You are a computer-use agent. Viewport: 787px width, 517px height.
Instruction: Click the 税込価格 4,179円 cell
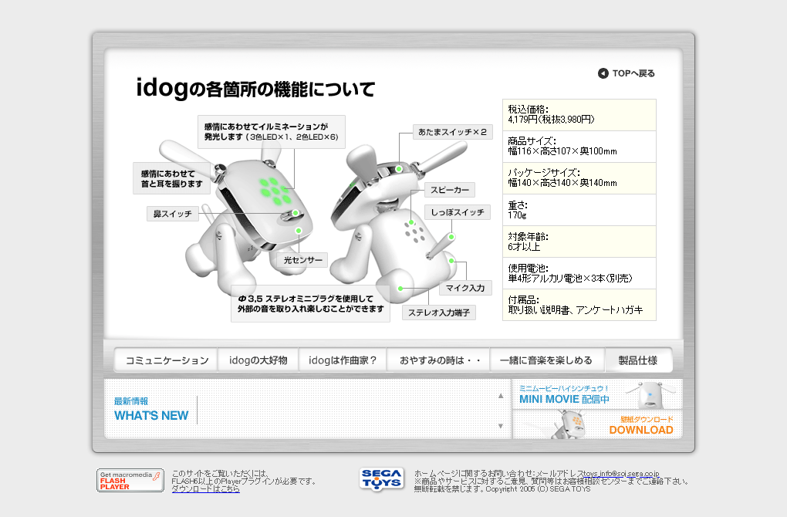click(579, 114)
